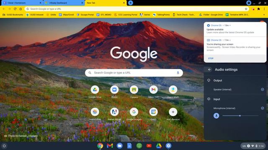
Task: Adjust the microphone input volume slider
Action: coord(240,116)
